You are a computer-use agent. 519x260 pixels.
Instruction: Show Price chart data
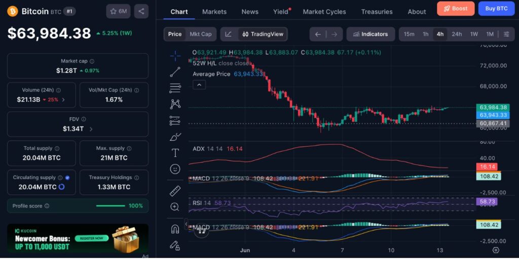coord(175,34)
